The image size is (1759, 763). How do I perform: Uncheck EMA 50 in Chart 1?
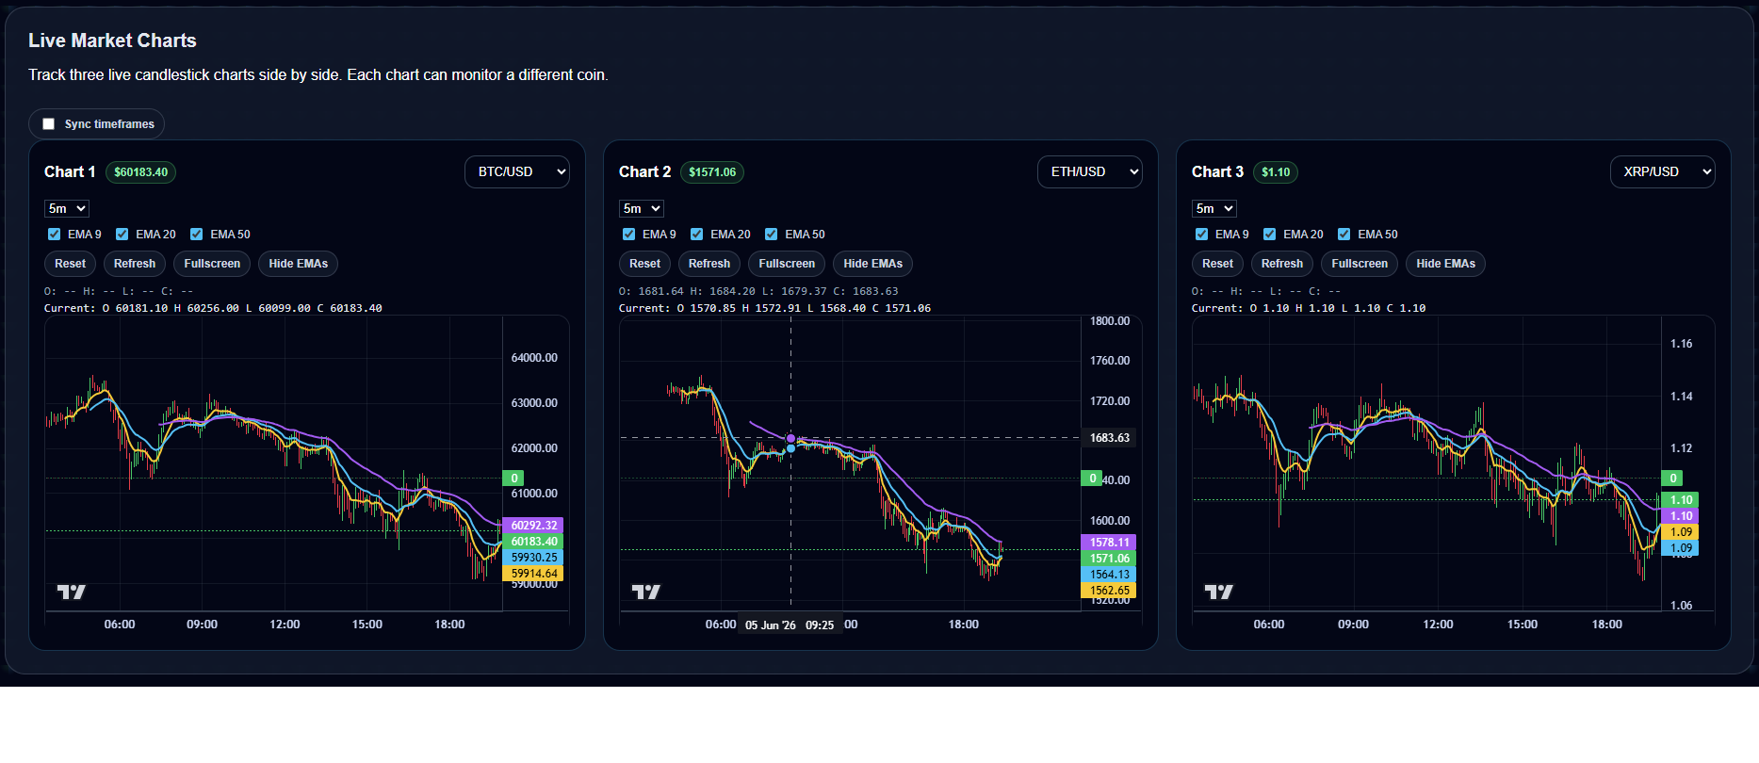click(x=196, y=235)
